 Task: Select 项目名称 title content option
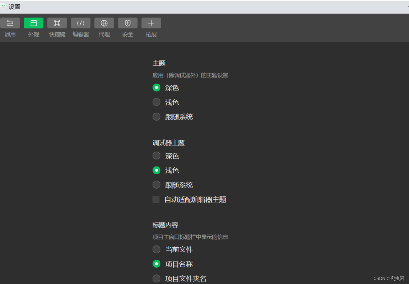pos(156,264)
